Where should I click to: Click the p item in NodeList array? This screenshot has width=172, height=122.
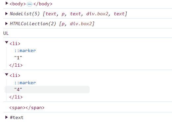(x=63, y=14)
